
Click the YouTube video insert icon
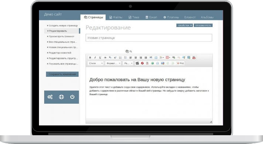coord(194,57)
